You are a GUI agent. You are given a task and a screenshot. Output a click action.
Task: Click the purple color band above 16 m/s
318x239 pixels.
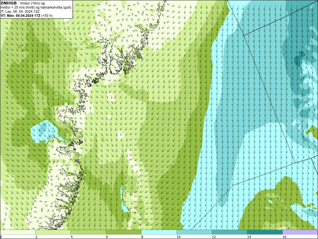[300, 232]
